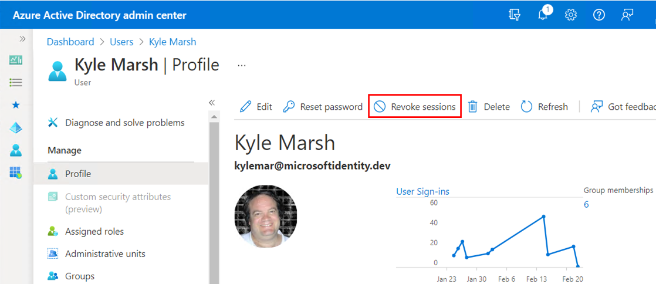The width and height of the screenshot is (656, 284).
Task: Click the wrench icon beside Diagnose
Action: [x=53, y=123]
